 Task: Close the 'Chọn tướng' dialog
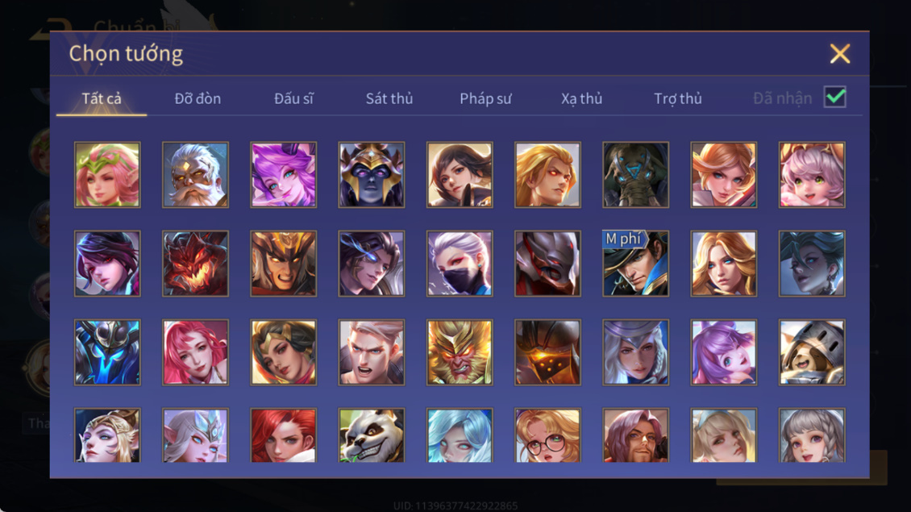point(839,53)
